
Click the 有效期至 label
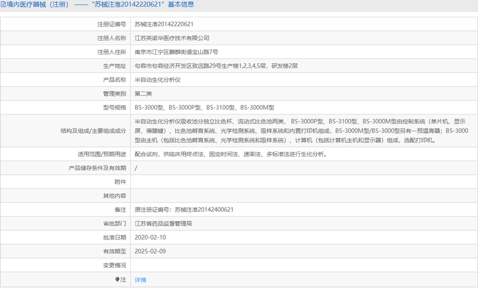tap(114, 252)
